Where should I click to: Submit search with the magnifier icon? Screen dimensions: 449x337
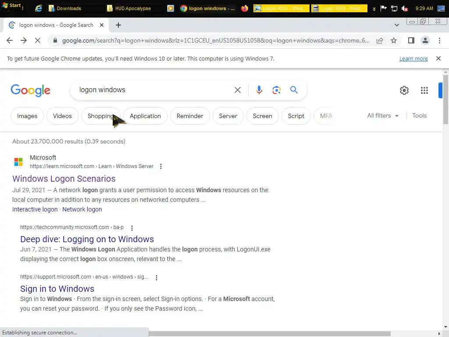pyautogui.click(x=294, y=90)
